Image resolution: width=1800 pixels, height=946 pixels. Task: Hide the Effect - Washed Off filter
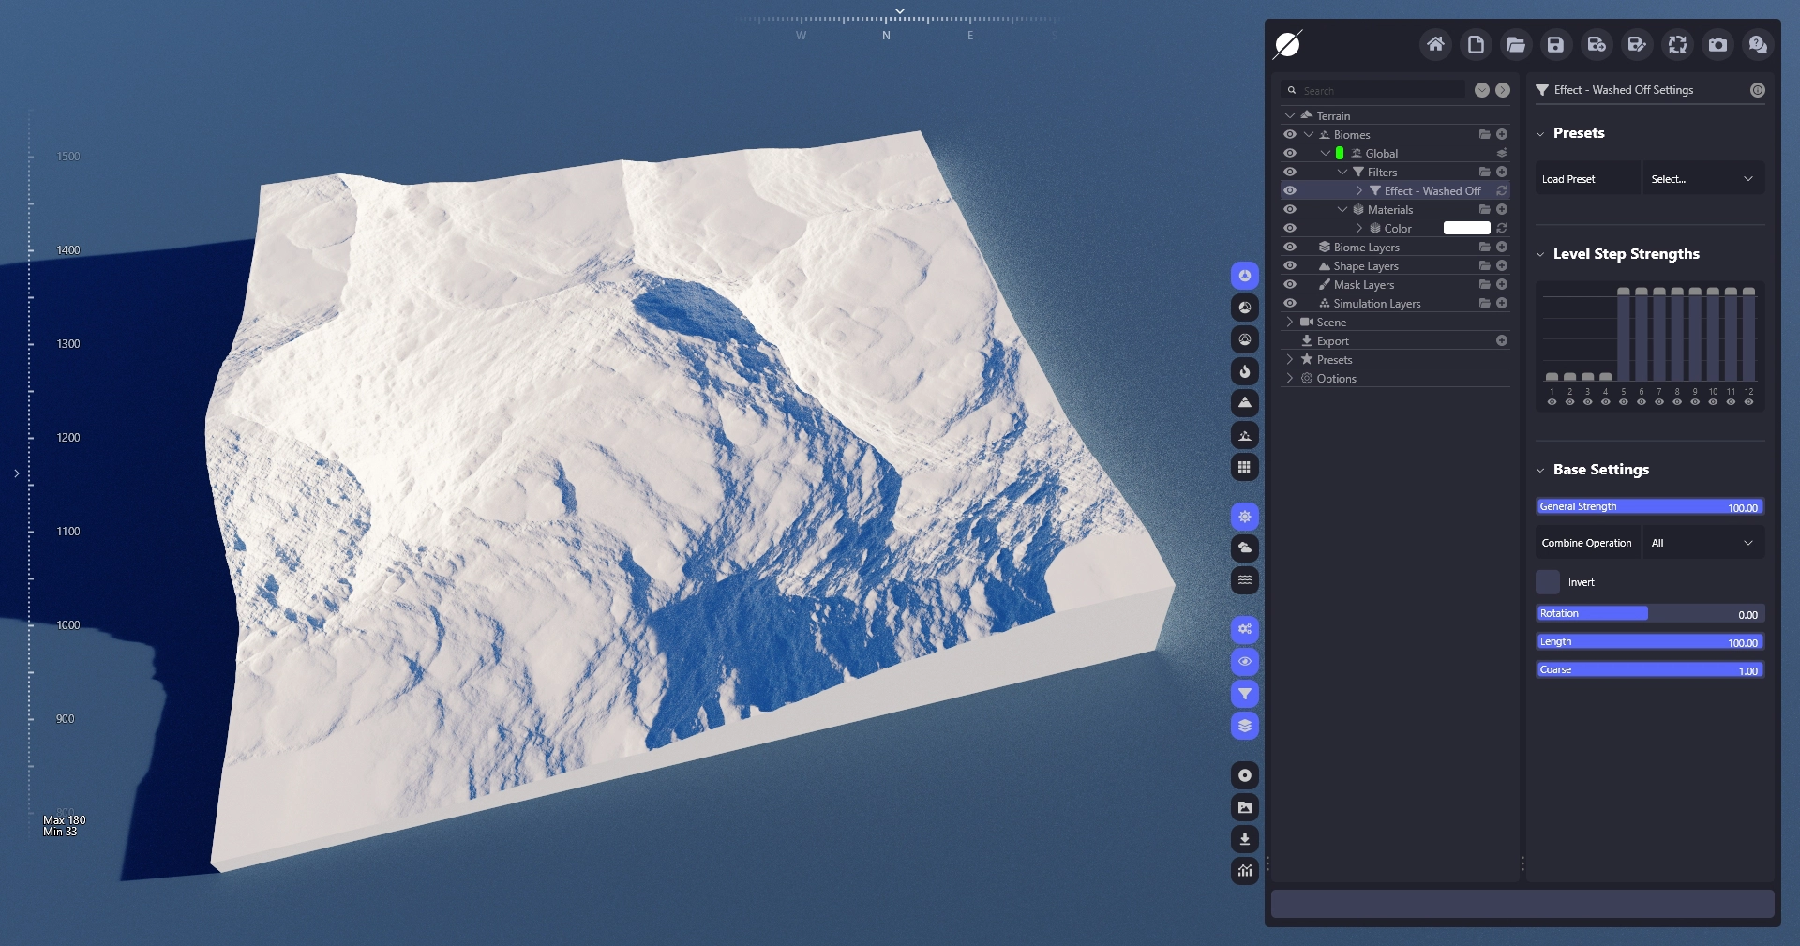click(x=1290, y=190)
